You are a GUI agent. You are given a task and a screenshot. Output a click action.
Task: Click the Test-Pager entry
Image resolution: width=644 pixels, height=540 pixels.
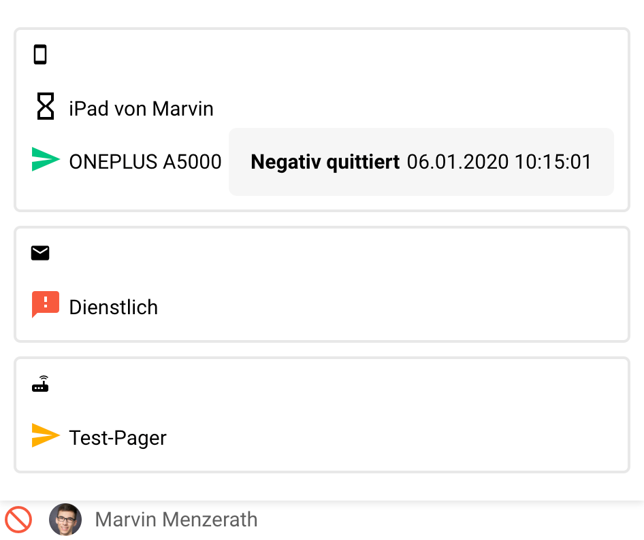coord(118,438)
